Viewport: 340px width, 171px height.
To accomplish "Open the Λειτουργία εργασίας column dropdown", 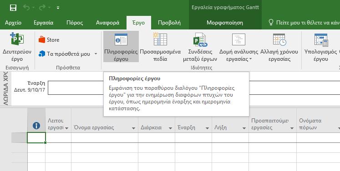I will [66, 128].
